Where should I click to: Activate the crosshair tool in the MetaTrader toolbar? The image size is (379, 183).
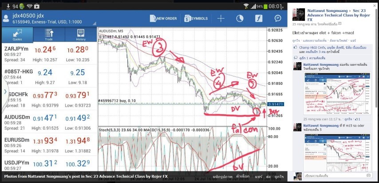[x=221, y=18]
